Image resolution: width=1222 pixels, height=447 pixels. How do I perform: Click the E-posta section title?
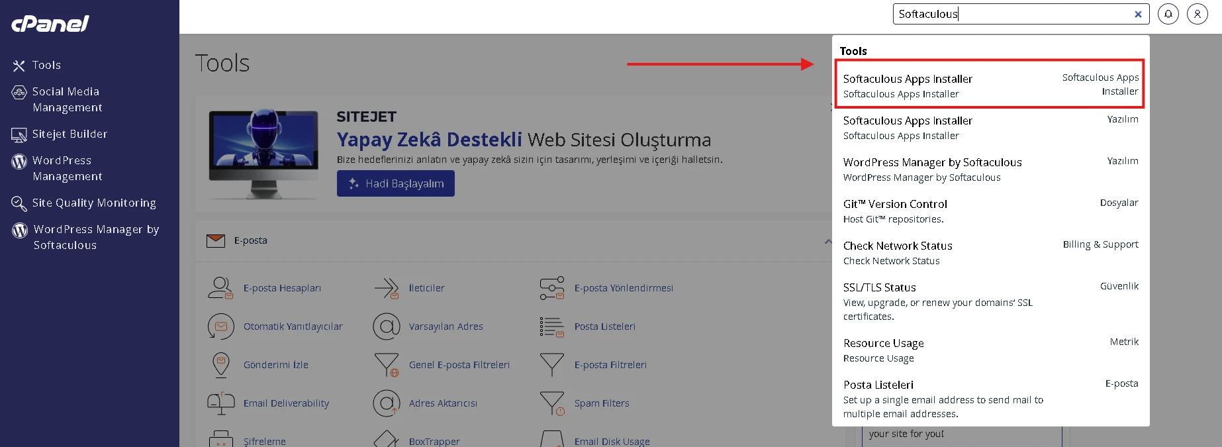(x=250, y=240)
